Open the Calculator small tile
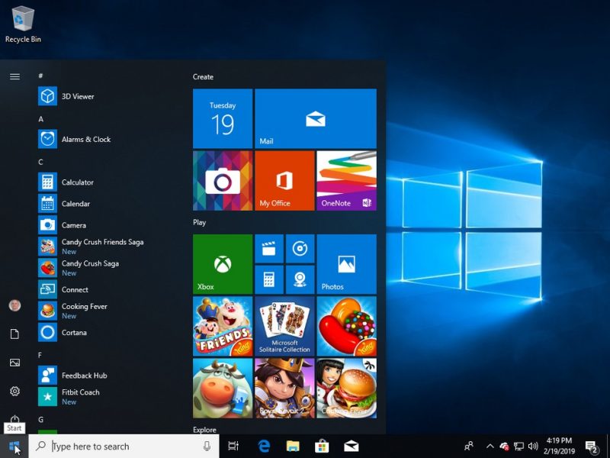The image size is (610, 458). point(269,279)
